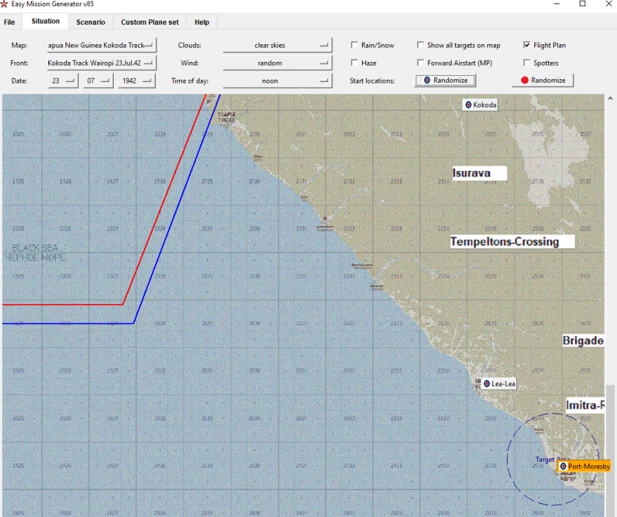This screenshot has width=617, height=517.
Task: Enable Forward Airstart (MP) option
Action: coord(421,63)
